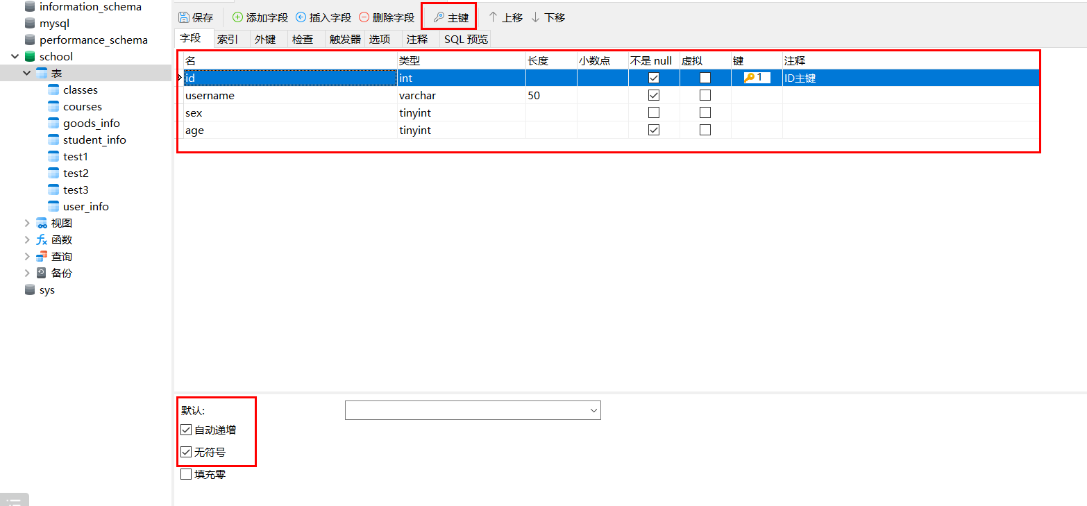Select the student_info table
Image resolution: width=1087 pixels, height=506 pixels.
(94, 140)
